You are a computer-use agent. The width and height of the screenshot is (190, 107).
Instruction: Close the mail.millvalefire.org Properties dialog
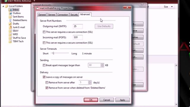127,7
